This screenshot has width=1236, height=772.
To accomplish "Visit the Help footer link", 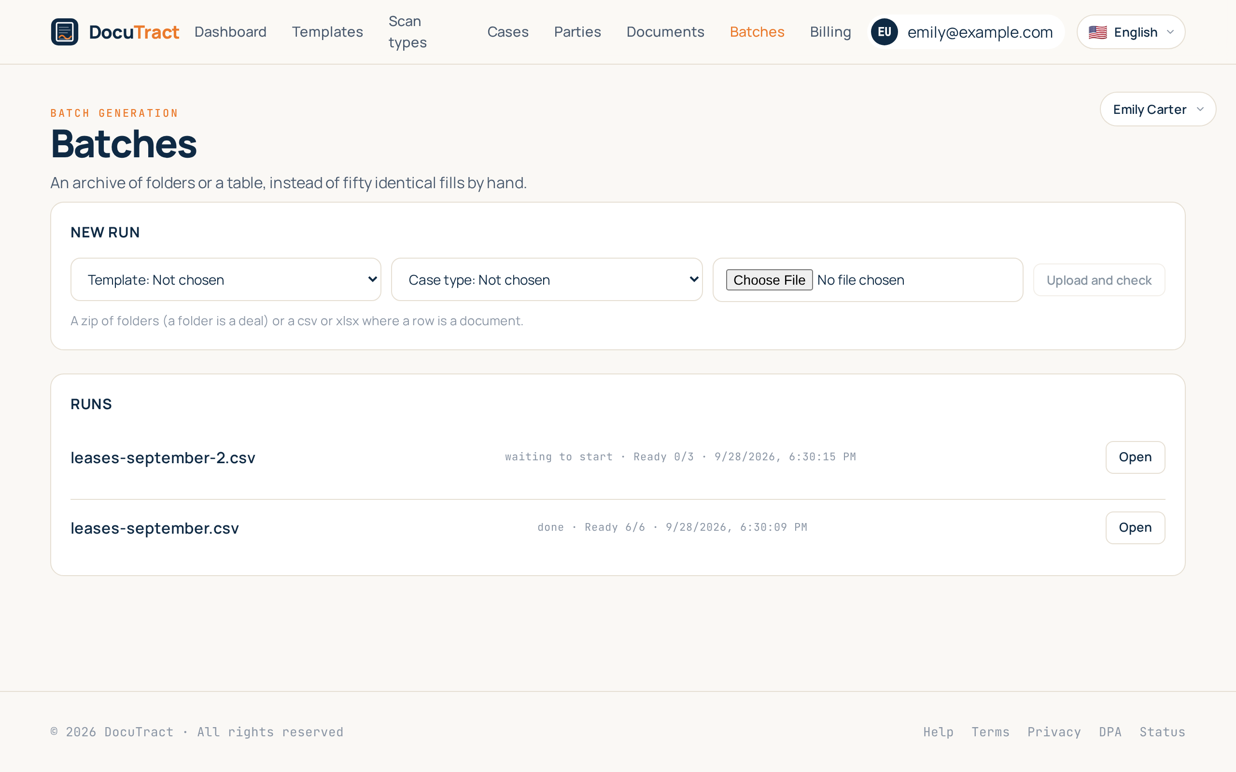I will click(x=938, y=731).
